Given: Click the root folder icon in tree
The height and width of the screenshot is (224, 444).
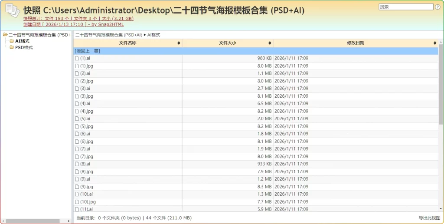Looking at the screenshot, I should (5, 35).
